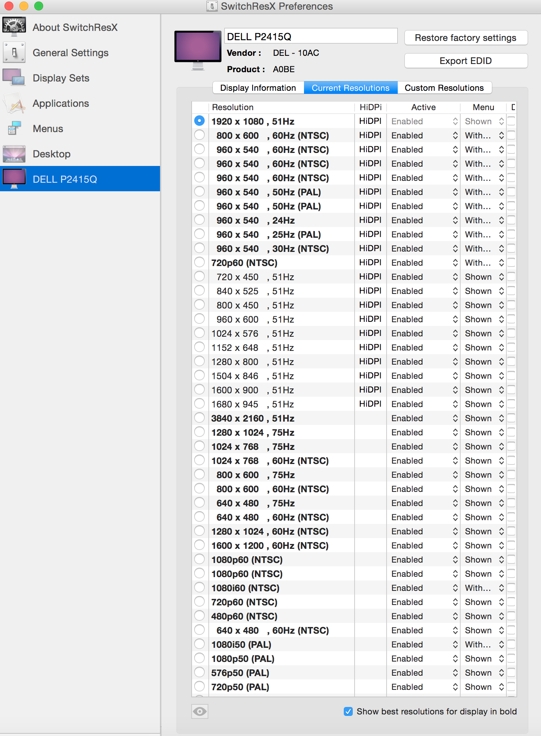Screen dimensions: 541x736
Task: Select the 1680 x 945, 51Hz radio button
Action: [199, 404]
